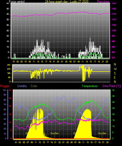
Task: Click the 1000 pressure axis value
Action: point(114,31)
